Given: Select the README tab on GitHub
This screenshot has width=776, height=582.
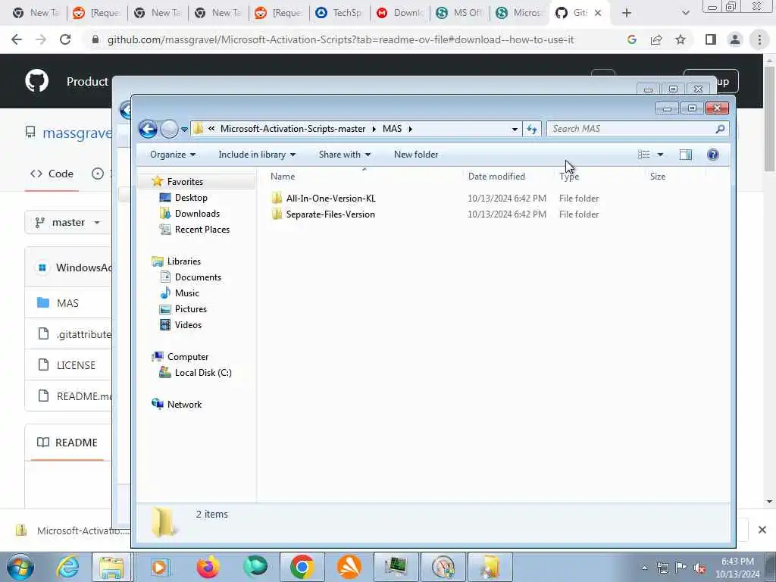Looking at the screenshot, I should pyautogui.click(x=67, y=443).
